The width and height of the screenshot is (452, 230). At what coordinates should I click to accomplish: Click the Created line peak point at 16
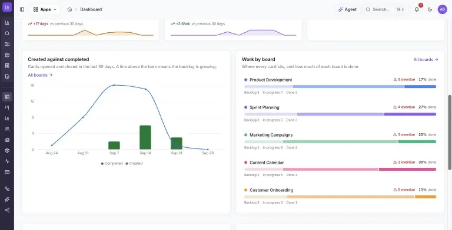click(x=114, y=85)
